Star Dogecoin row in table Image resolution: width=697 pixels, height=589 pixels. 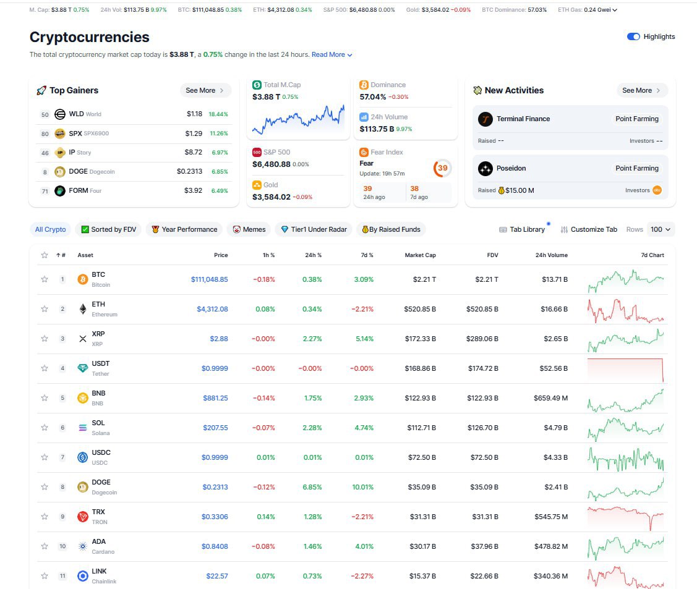45,487
